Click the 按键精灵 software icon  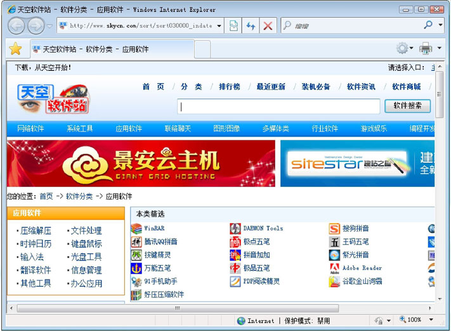tap(136, 255)
